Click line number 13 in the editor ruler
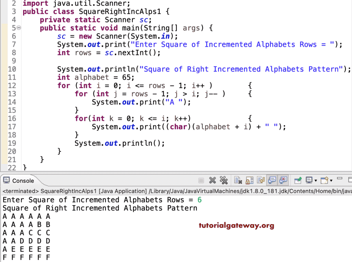The width and height of the screenshot is (352, 262). [x=12, y=94]
